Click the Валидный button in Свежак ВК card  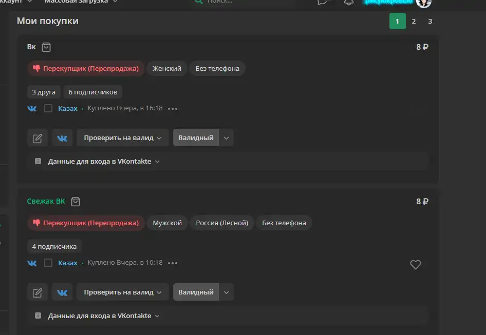pos(196,292)
